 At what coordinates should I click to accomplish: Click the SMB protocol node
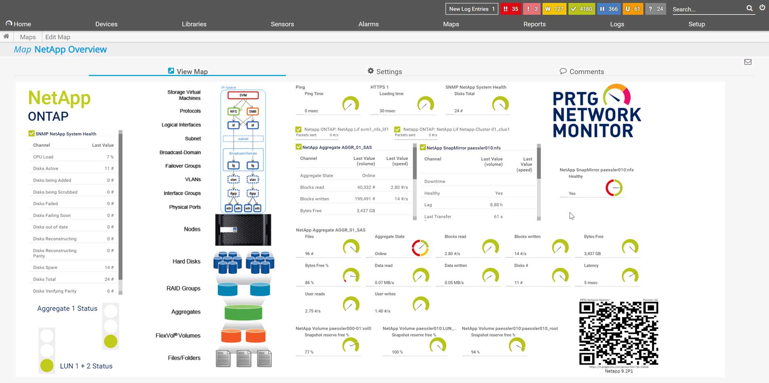[x=253, y=111]
